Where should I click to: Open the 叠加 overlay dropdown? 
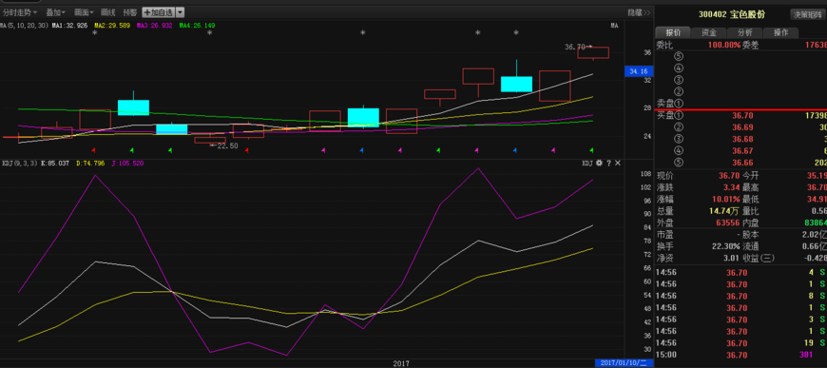coord(55,12)
